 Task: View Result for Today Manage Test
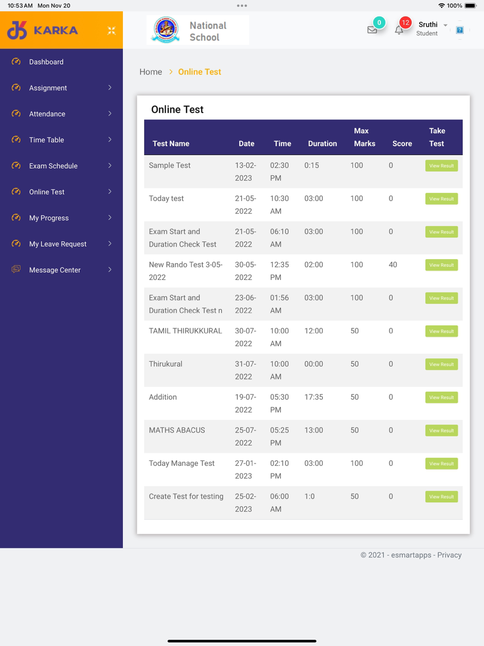pos(441,463)
